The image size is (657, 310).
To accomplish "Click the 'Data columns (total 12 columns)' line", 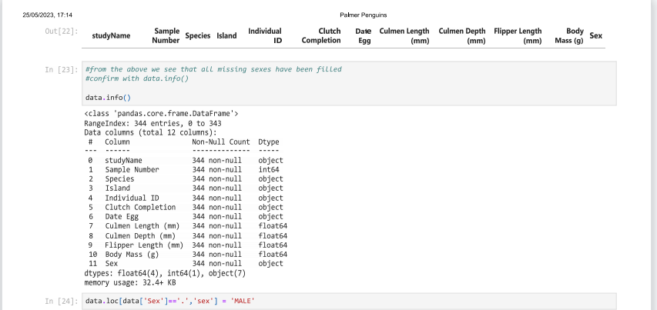I will (151, 132).
